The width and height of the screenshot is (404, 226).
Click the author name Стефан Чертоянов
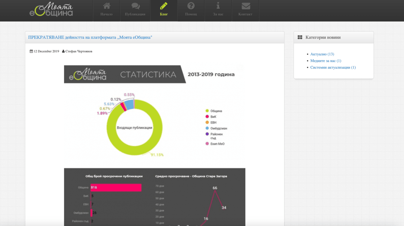coord(79,51)
